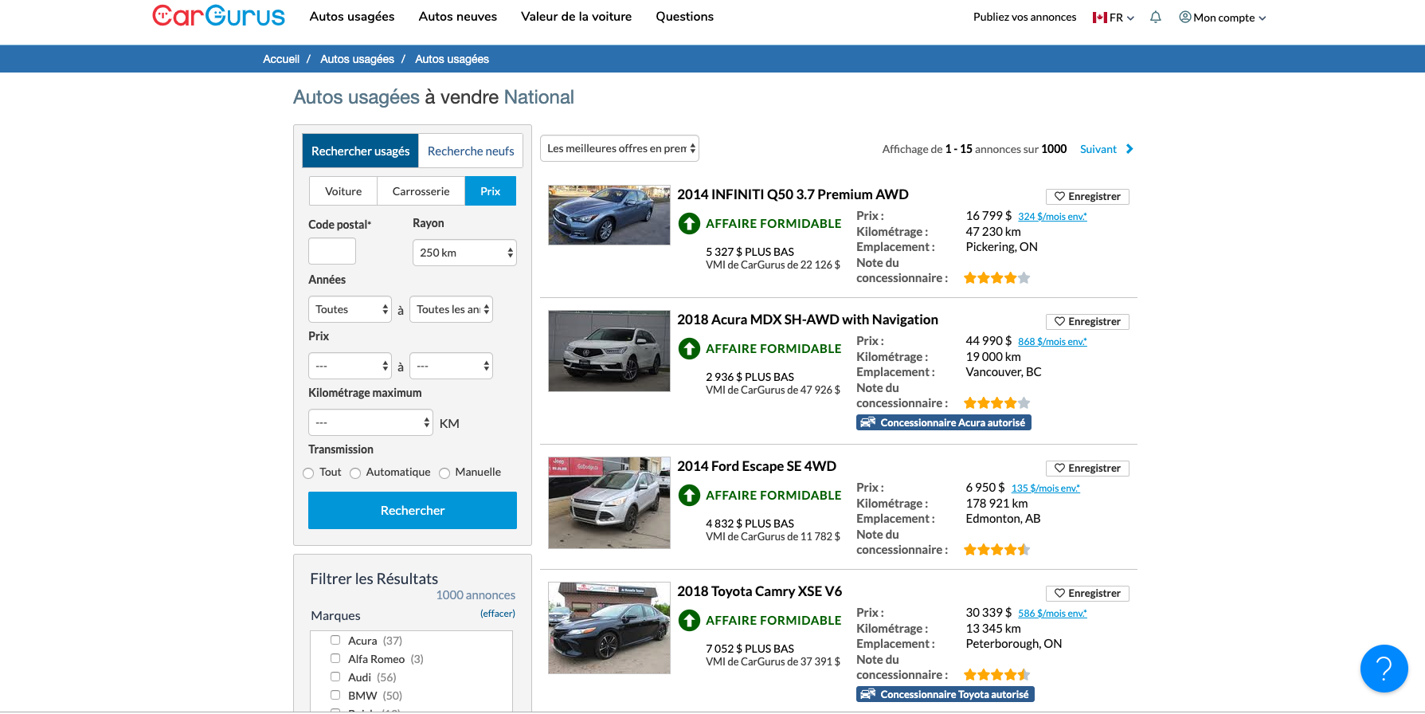Save the Ford Escape listing with Enregistrer

click(x=1087, y=468)
